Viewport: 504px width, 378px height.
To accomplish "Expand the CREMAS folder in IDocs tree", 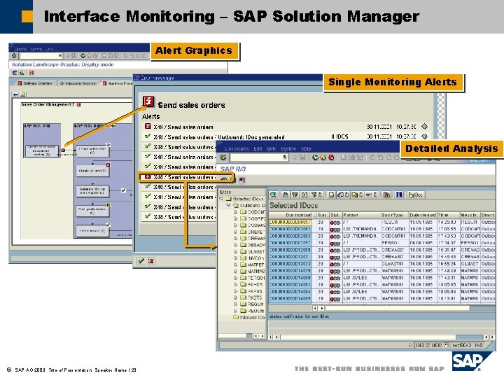I will pos(236,238).
